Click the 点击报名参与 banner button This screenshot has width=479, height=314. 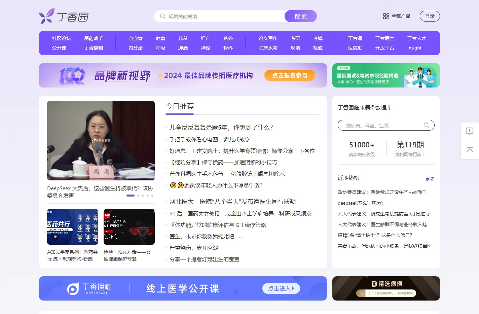[x=290, y=75]
